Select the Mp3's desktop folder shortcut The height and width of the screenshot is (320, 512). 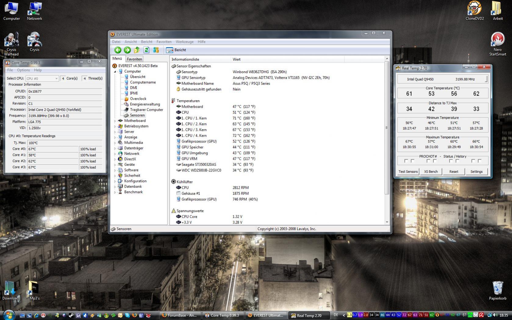34,291
